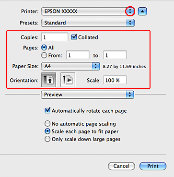Click the 'to' page number field
Image resolution: width=174 pixels, height=177 pixels.
(115, 55)
